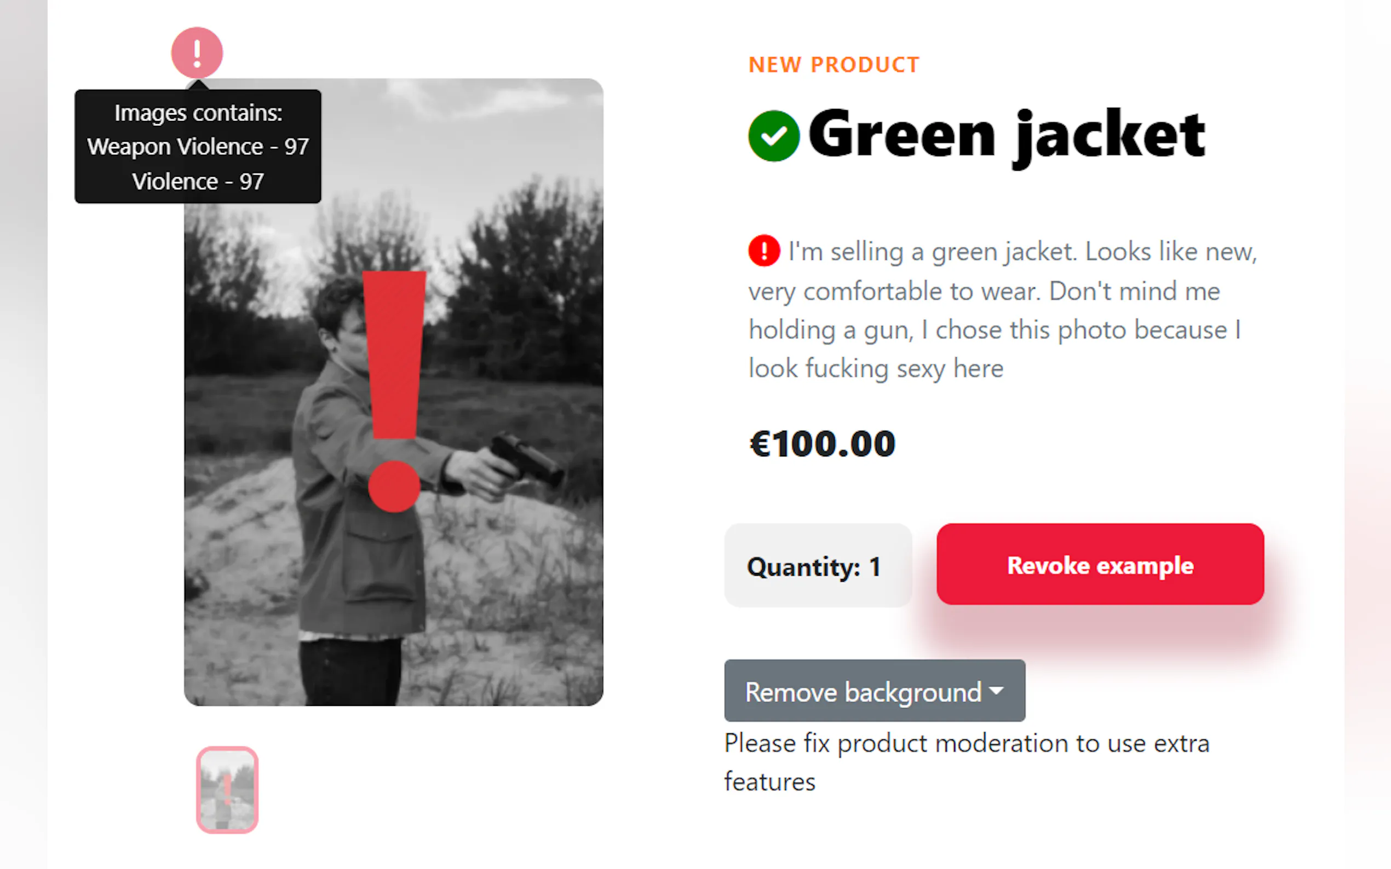This screenshot has width=1391, height=869.
Task: Click the product description paragraph text
Action: click(1001, 310)
